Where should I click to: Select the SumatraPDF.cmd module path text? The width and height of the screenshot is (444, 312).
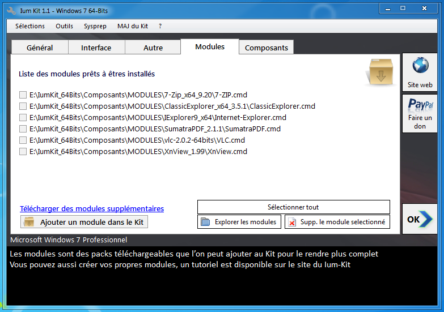pyautogui.click(x=155, y=129)
